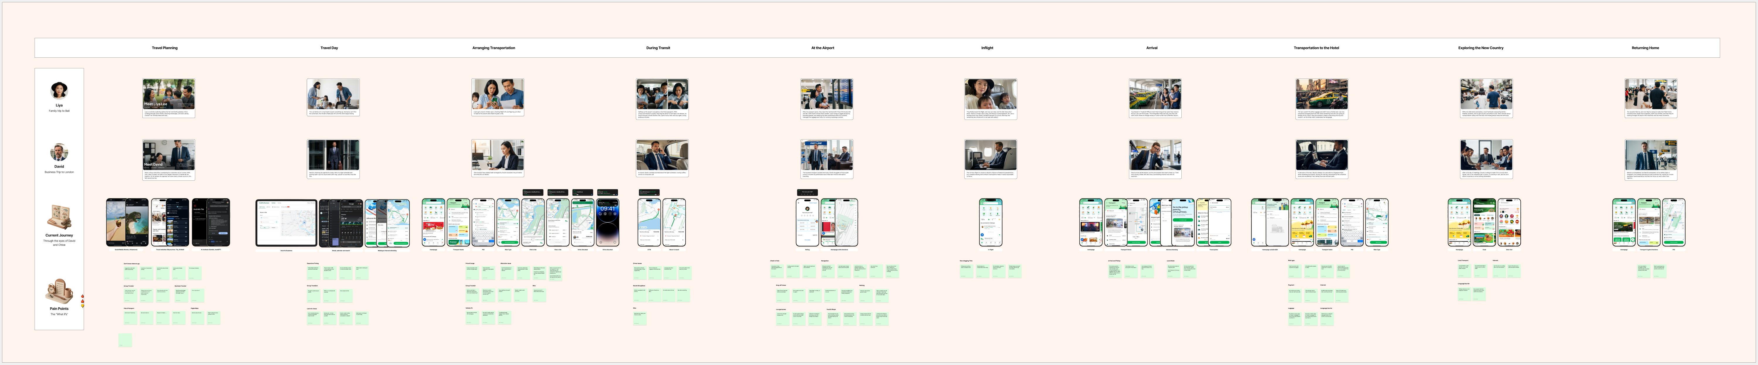Click the Current Journey illustration icon
The height and width of the screenshot is (365, 1758).
59,217
